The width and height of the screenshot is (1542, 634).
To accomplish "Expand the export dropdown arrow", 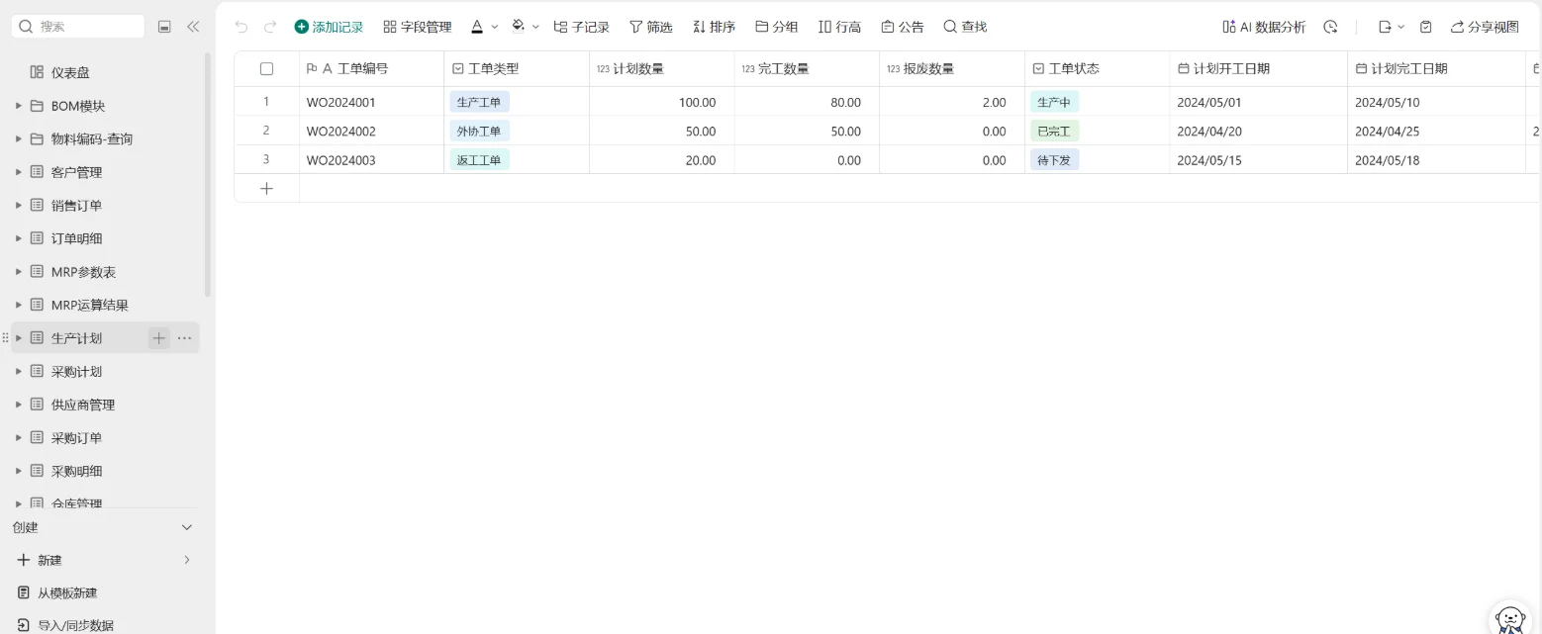I will click(1400, 27).
